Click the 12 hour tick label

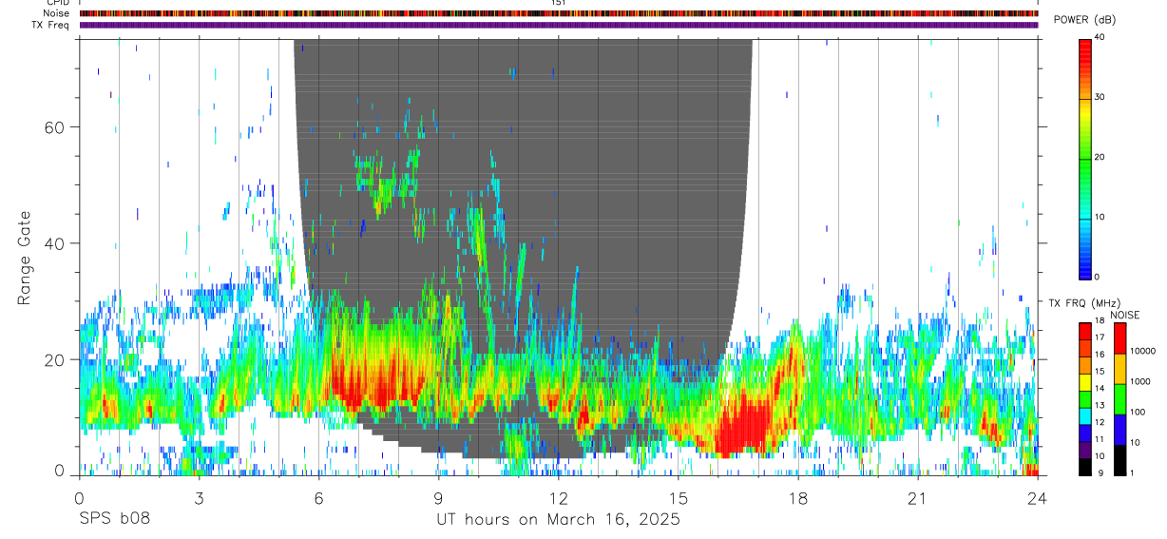[559, 498]
